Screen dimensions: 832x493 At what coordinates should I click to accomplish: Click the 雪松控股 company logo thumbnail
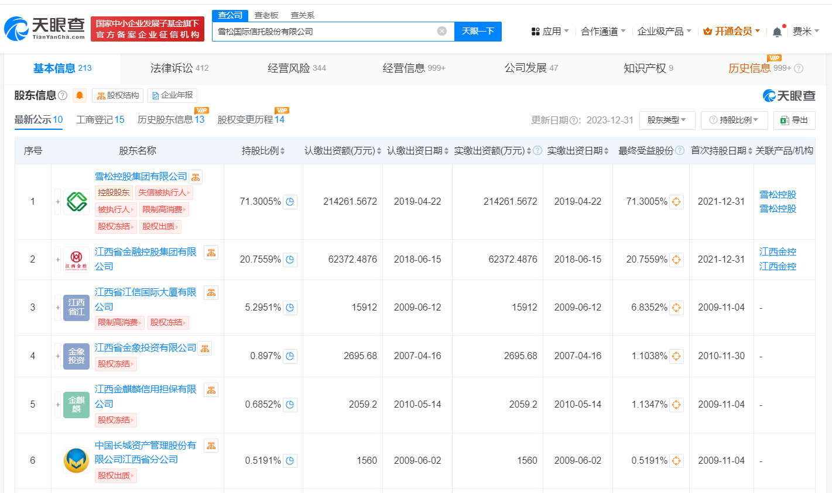(76, 202)
